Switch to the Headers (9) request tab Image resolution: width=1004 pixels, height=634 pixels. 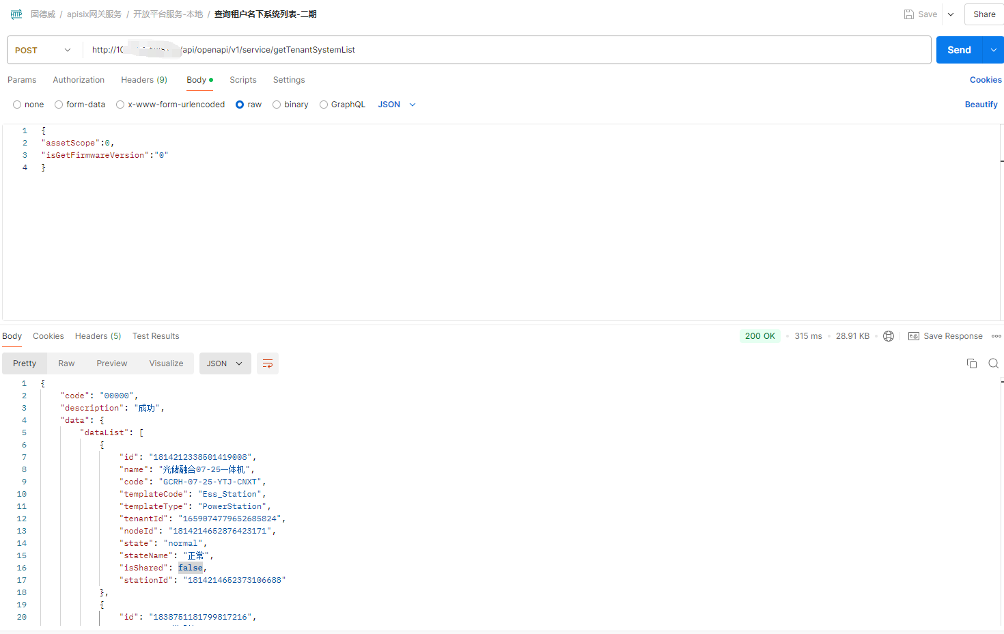[144, 80]
